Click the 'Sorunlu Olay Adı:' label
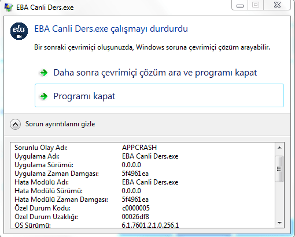 pos(41,148)
